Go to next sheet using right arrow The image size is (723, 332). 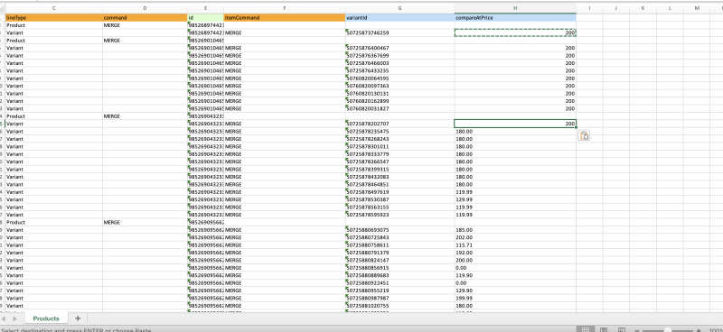click(14, 318)
